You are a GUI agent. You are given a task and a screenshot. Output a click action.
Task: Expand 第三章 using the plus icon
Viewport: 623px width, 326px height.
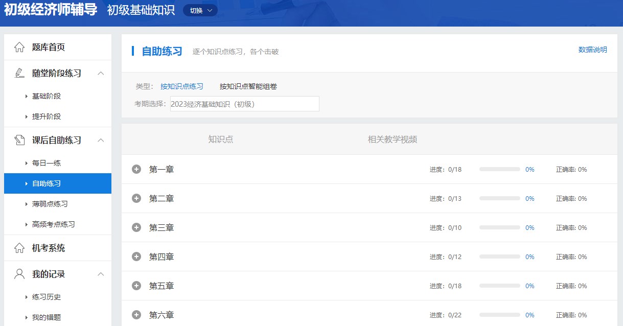click(x=136, y=227)
